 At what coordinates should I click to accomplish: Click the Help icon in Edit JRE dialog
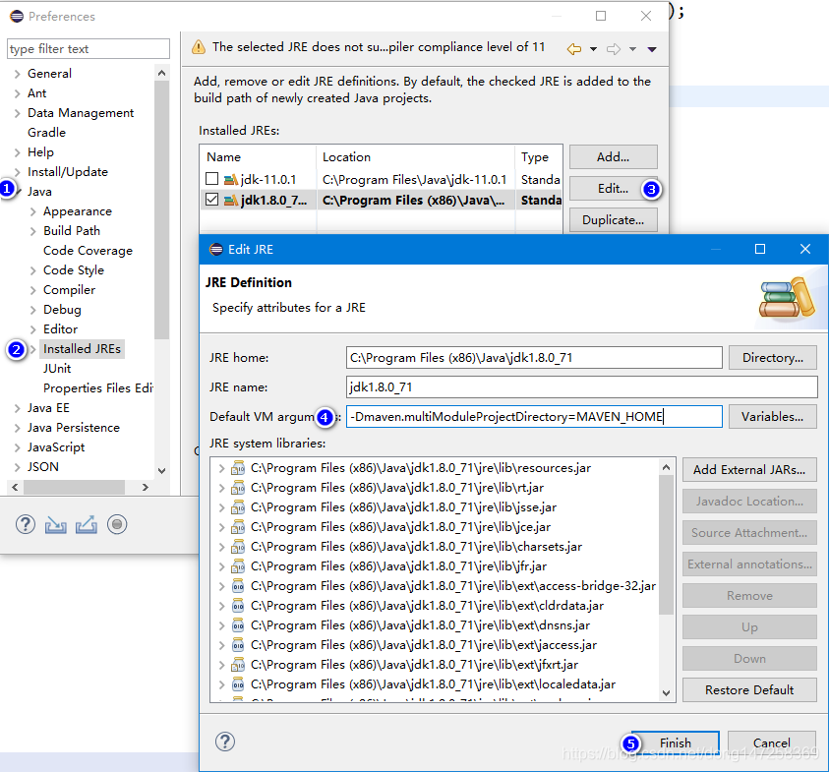225,742
